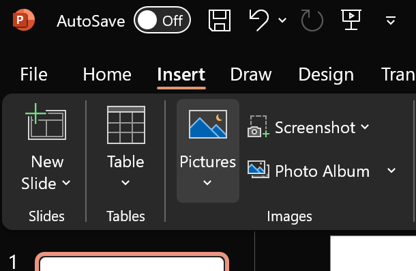
Task: Expand the Photo Album dropdown arrow
Action: (391, 170)
